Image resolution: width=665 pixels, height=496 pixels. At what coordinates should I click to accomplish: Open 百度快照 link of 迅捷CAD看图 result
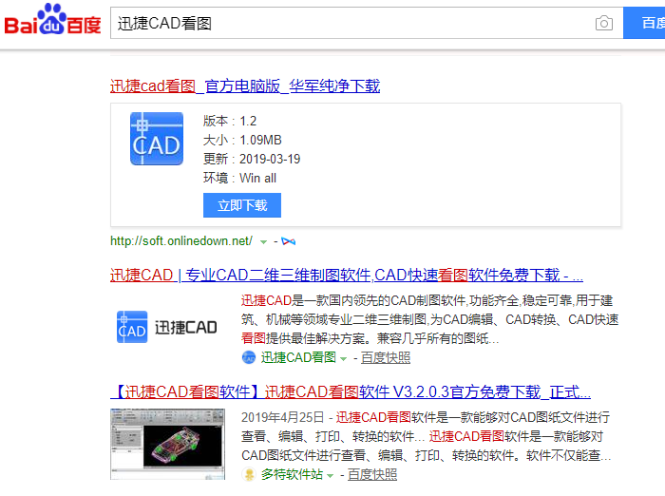[x=386, y=357]
